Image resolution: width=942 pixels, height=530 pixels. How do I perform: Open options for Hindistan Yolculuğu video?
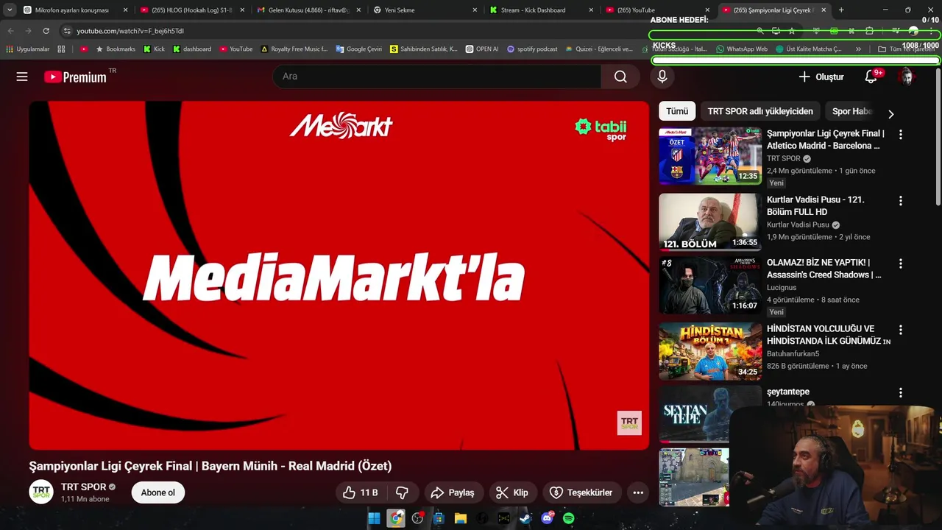900,330
